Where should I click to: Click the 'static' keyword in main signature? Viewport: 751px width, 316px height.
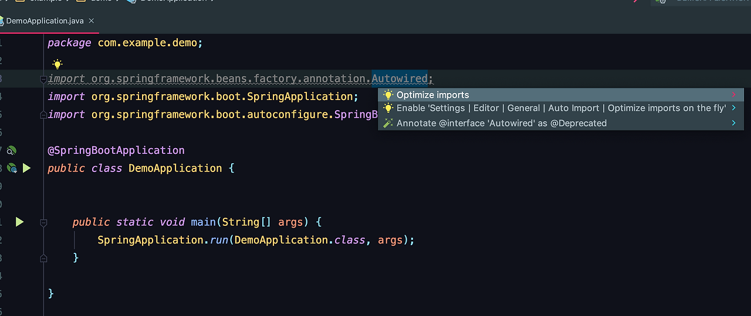134,222
